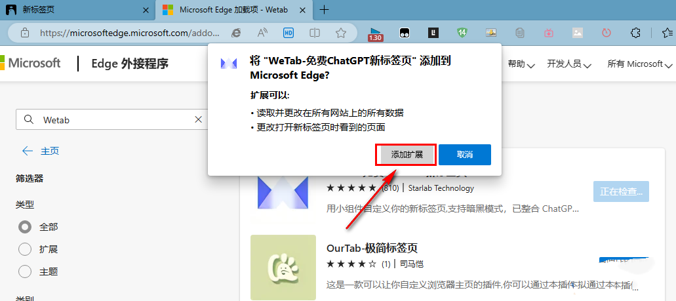Click the gray image placeholder extension icon
This screenshot has height=301, width=676.
coord(578,32)
